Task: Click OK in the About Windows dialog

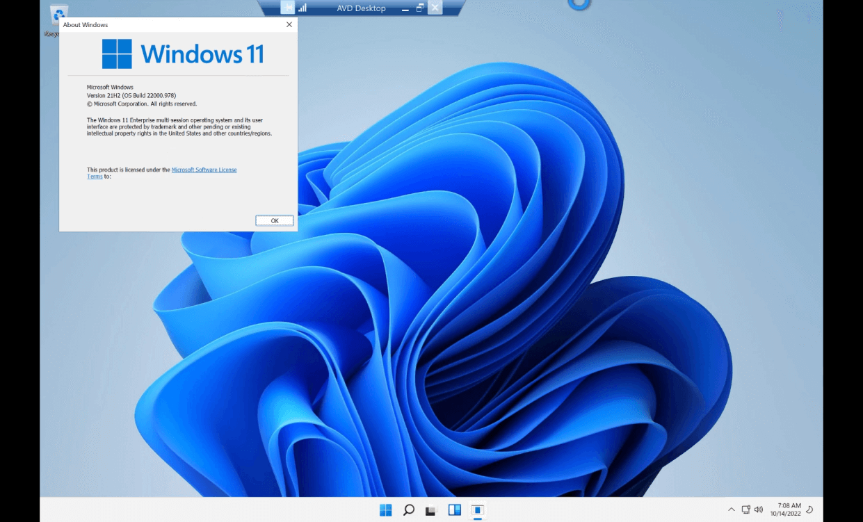Action: (274, 220)
